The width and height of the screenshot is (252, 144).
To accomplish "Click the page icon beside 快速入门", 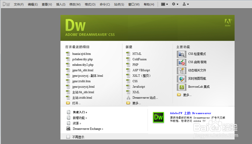I will click(x=69, y=112).
